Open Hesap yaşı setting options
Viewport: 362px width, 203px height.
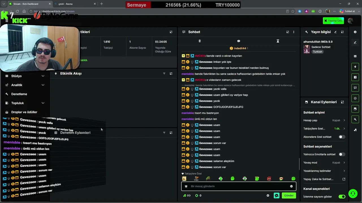324,120
